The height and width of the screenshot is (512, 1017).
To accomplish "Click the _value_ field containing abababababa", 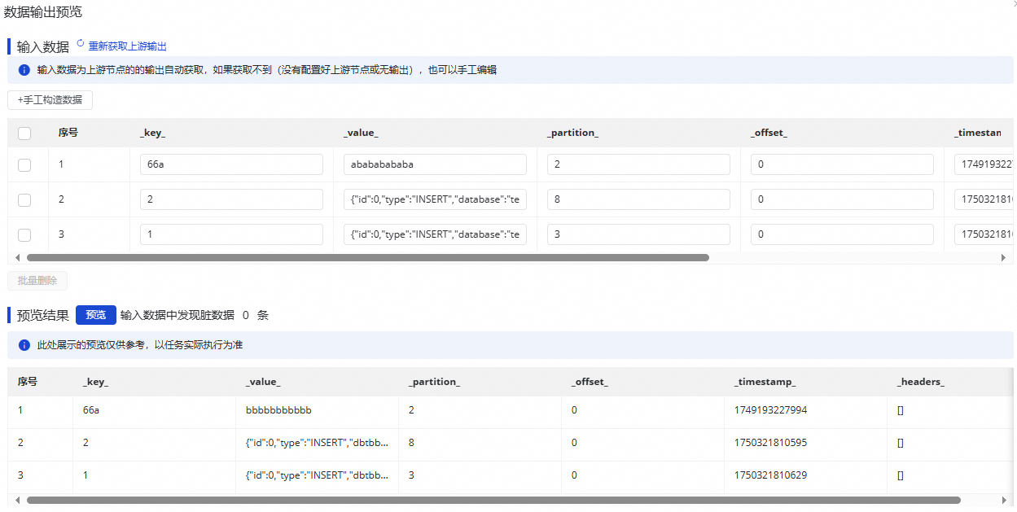I will [x=435, y=164].
